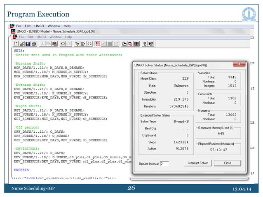Click the Tile Windows toolbar icon

136,43
